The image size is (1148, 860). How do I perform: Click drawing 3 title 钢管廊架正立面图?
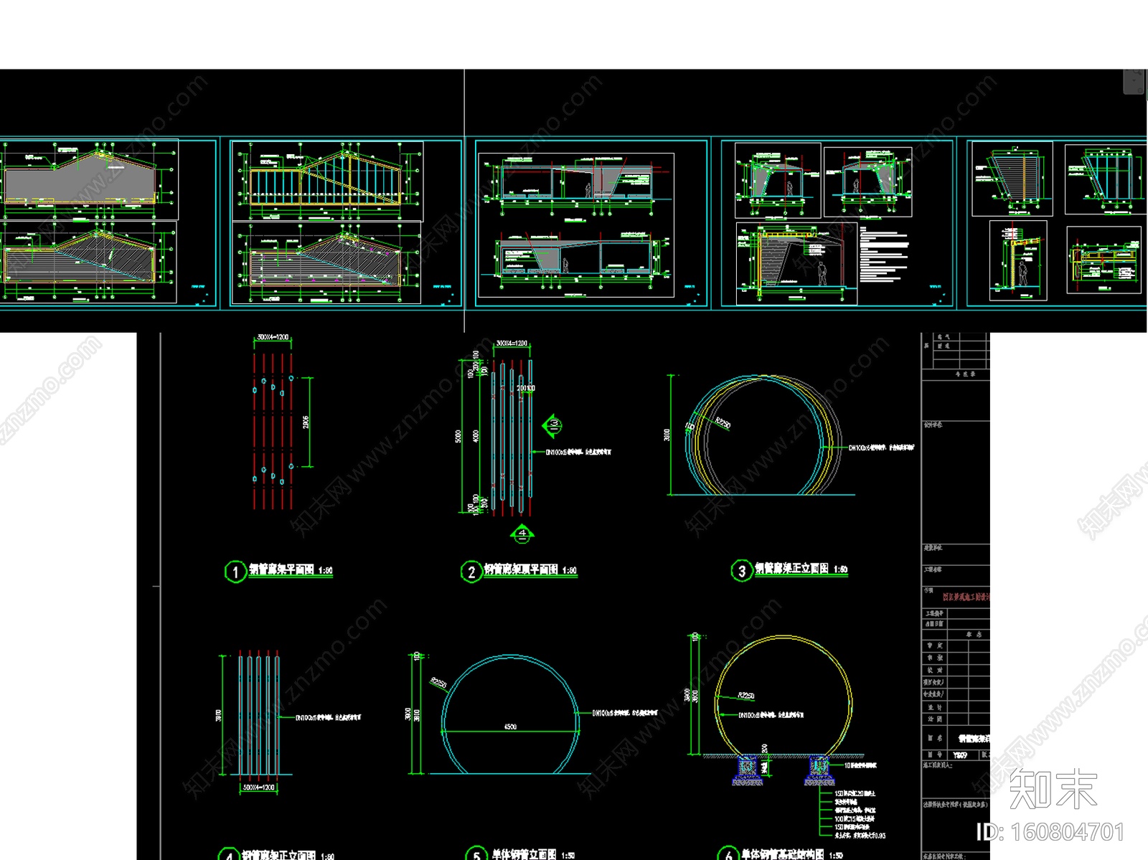792,569
